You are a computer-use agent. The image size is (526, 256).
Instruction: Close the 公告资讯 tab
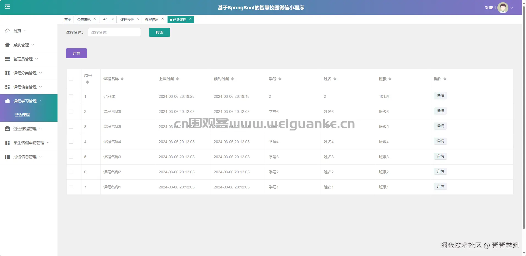pyautogui.click(x=95, y=19)
